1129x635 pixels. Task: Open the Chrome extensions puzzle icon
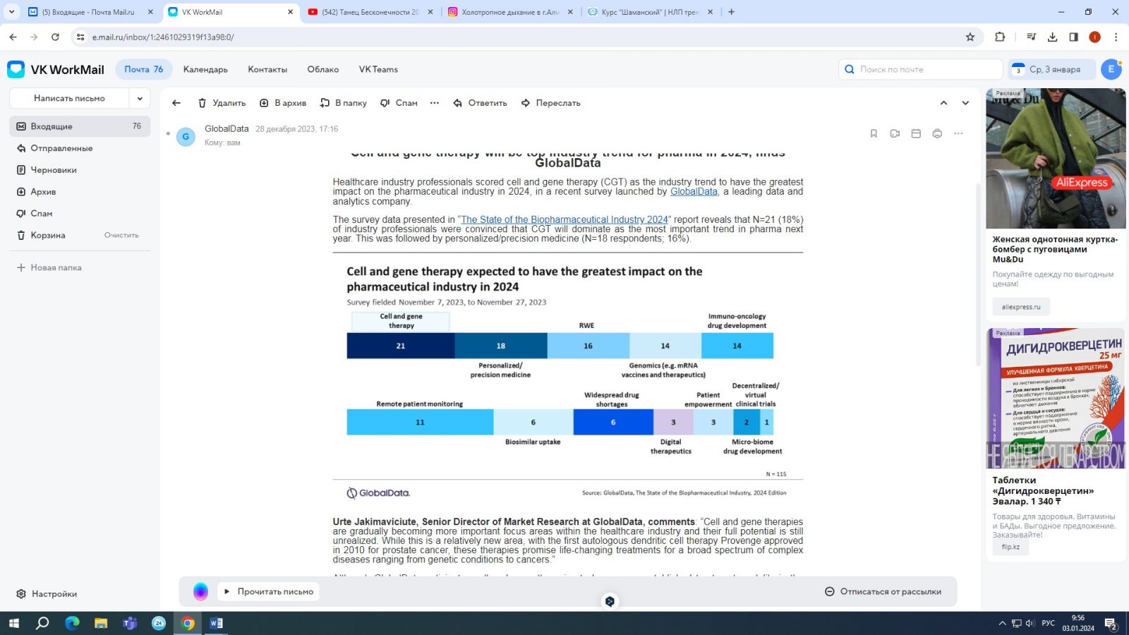1000,37
